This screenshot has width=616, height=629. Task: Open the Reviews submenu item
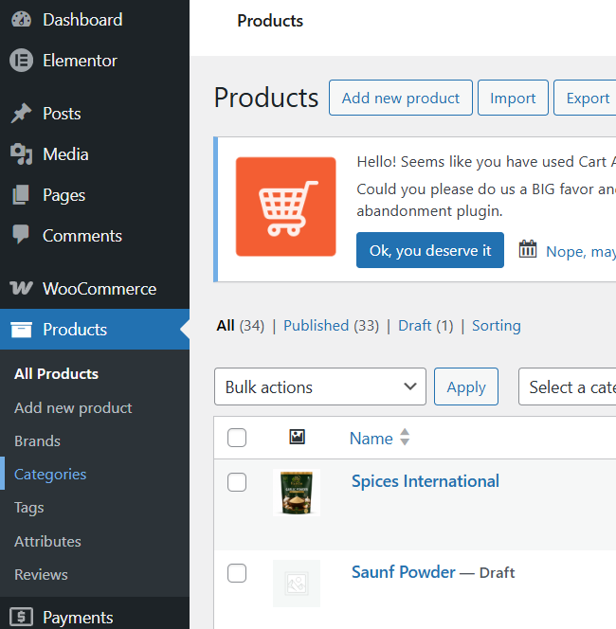41,574
